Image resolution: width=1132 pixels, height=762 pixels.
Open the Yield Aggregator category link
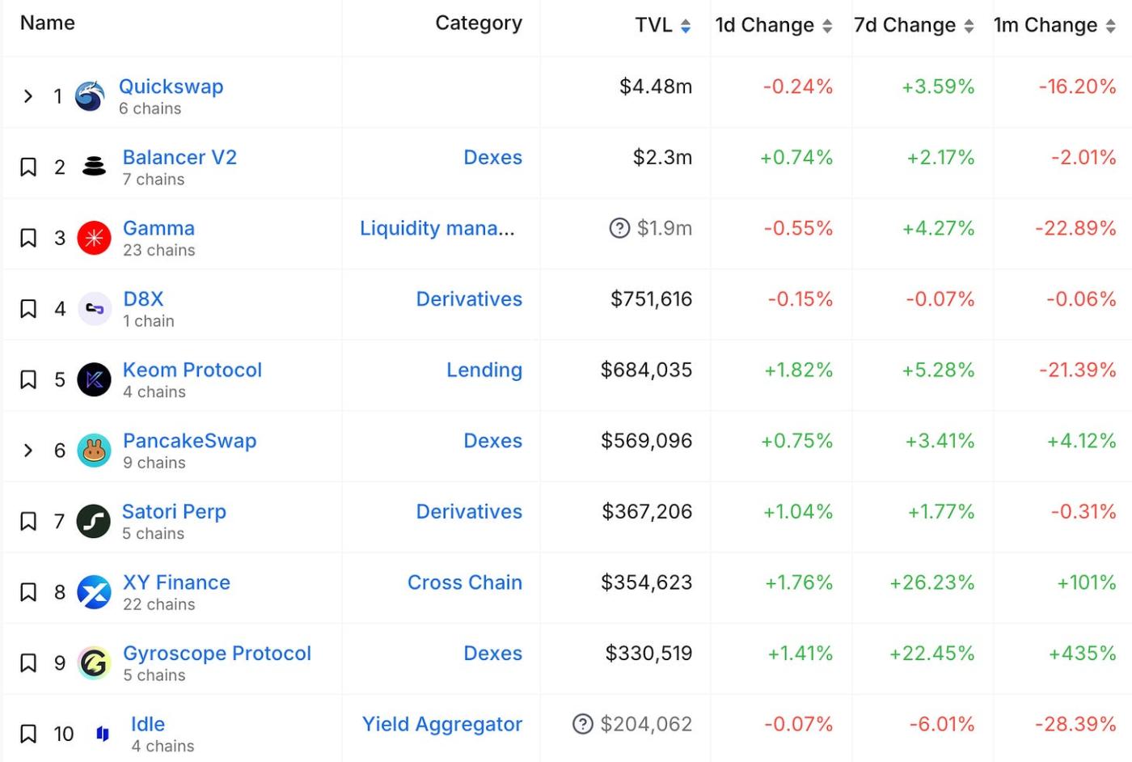[x=441, y=724]
